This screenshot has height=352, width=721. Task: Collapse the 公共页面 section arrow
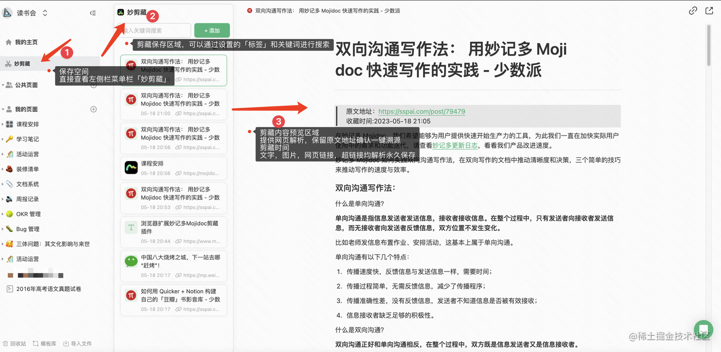(3, 85)
